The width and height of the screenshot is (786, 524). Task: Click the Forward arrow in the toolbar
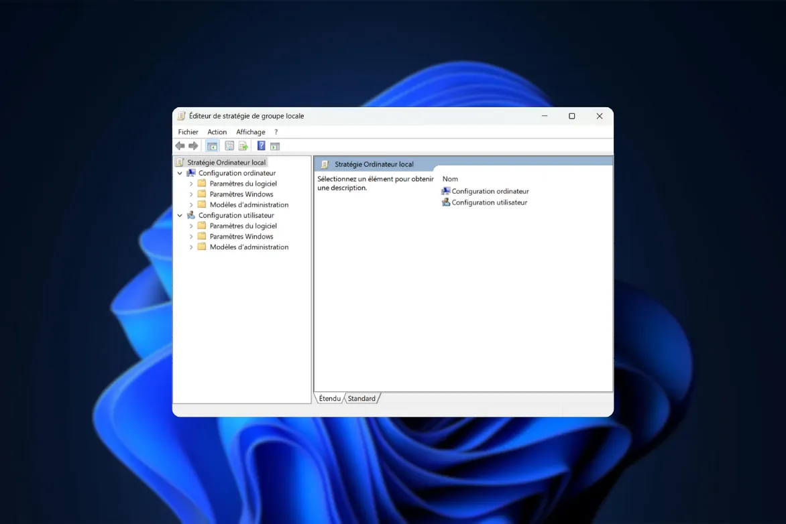(x=193, y=146)
